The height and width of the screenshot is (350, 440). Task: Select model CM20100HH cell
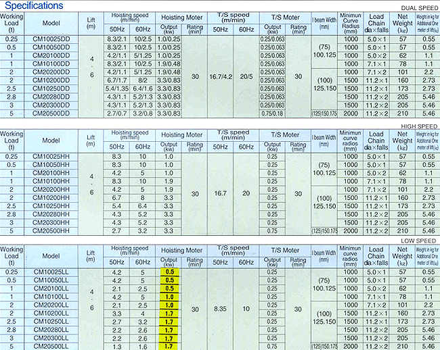coord(51,173)
